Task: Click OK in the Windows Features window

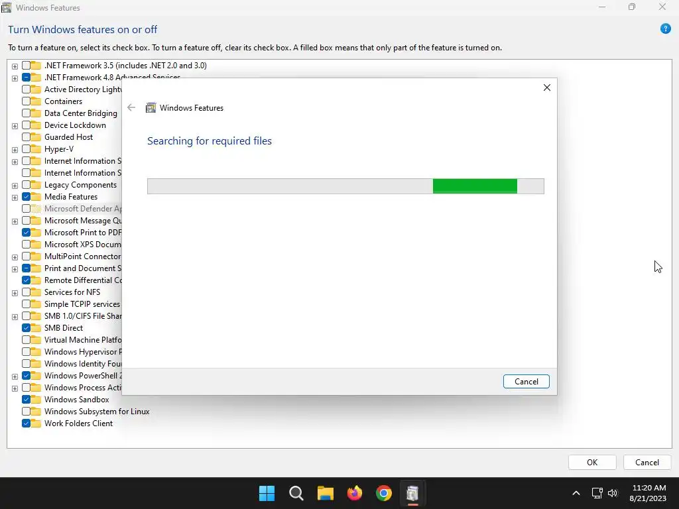Action: [592, 462]
